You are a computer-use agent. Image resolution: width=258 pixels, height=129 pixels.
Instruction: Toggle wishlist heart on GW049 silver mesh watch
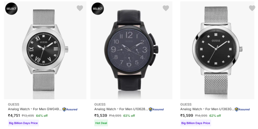(80, 8)
